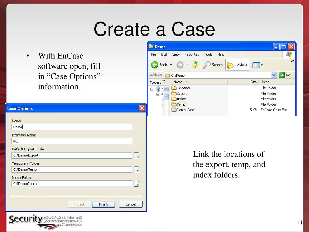
Task: Minimize the Demo Explorer window
Action: tap(276, 47)
